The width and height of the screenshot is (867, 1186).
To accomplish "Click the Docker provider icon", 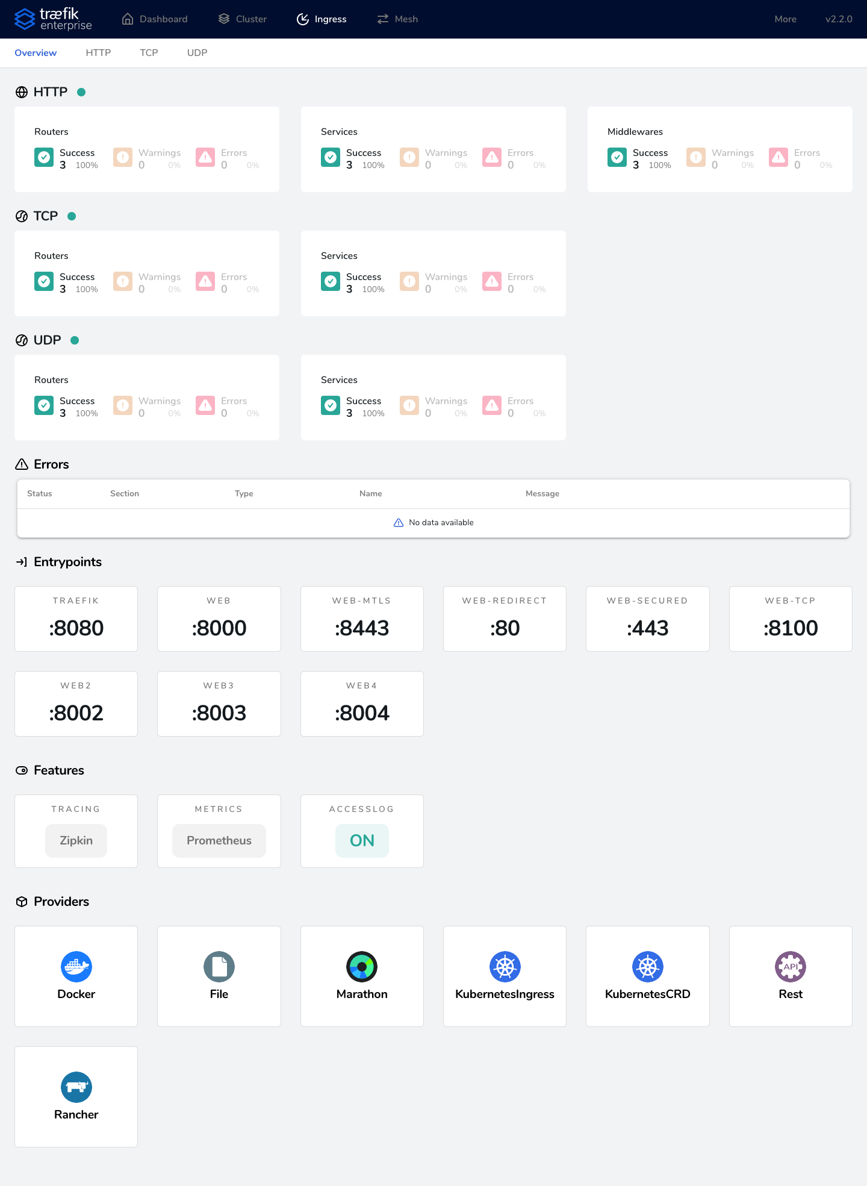I will click(76, 967).
